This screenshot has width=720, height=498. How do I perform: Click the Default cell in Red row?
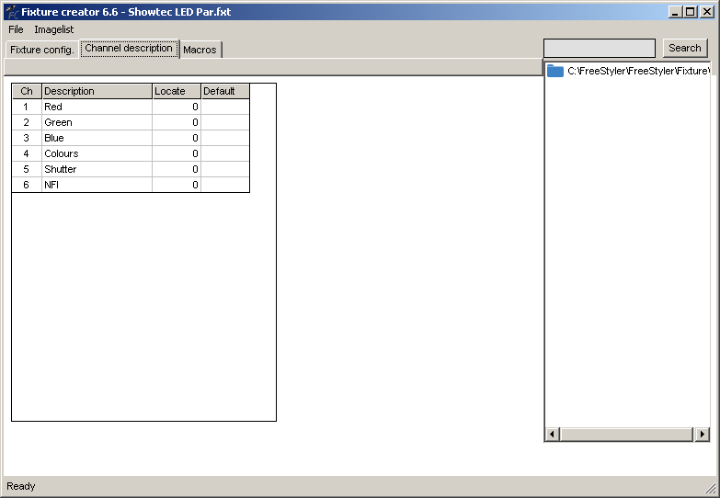point(225,107)
